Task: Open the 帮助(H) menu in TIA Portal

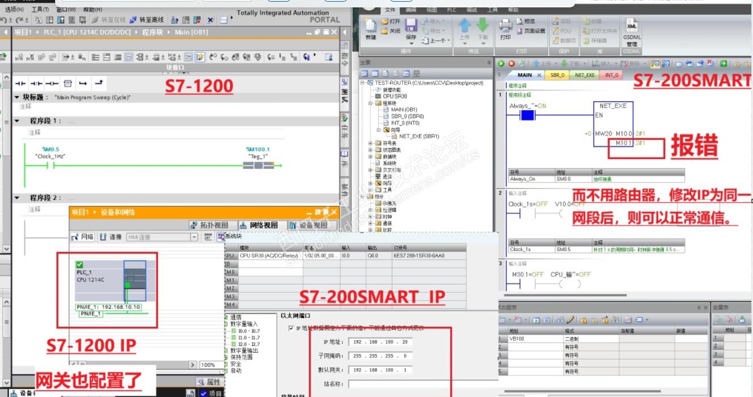Action: (x=93, y=10)
